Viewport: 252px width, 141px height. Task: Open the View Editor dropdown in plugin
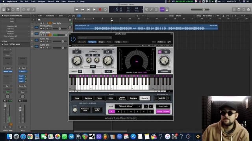pos(161,42)
